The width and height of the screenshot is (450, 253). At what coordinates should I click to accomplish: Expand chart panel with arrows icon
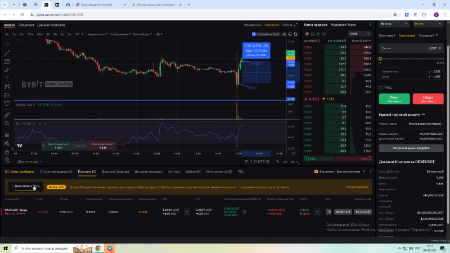[x=296, y=25]
